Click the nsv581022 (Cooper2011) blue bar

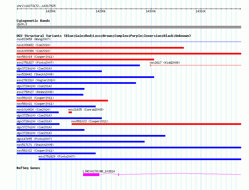[x=56, y=153]
